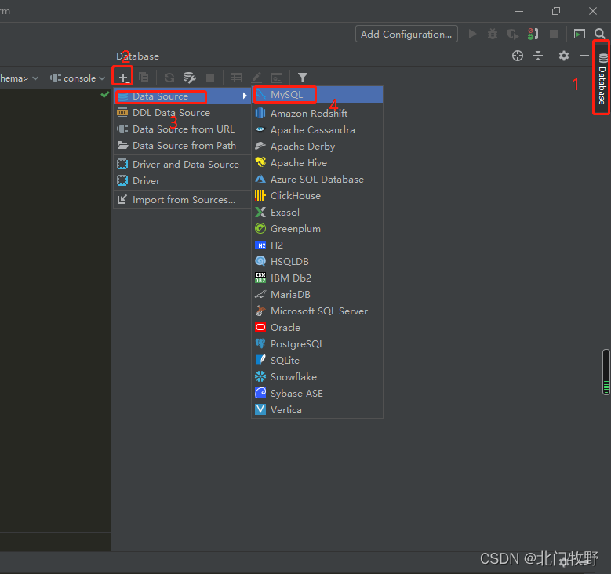Click the Collapse All icon in Database header
This screenshot has height=574, width=611.
coord(538,56)
